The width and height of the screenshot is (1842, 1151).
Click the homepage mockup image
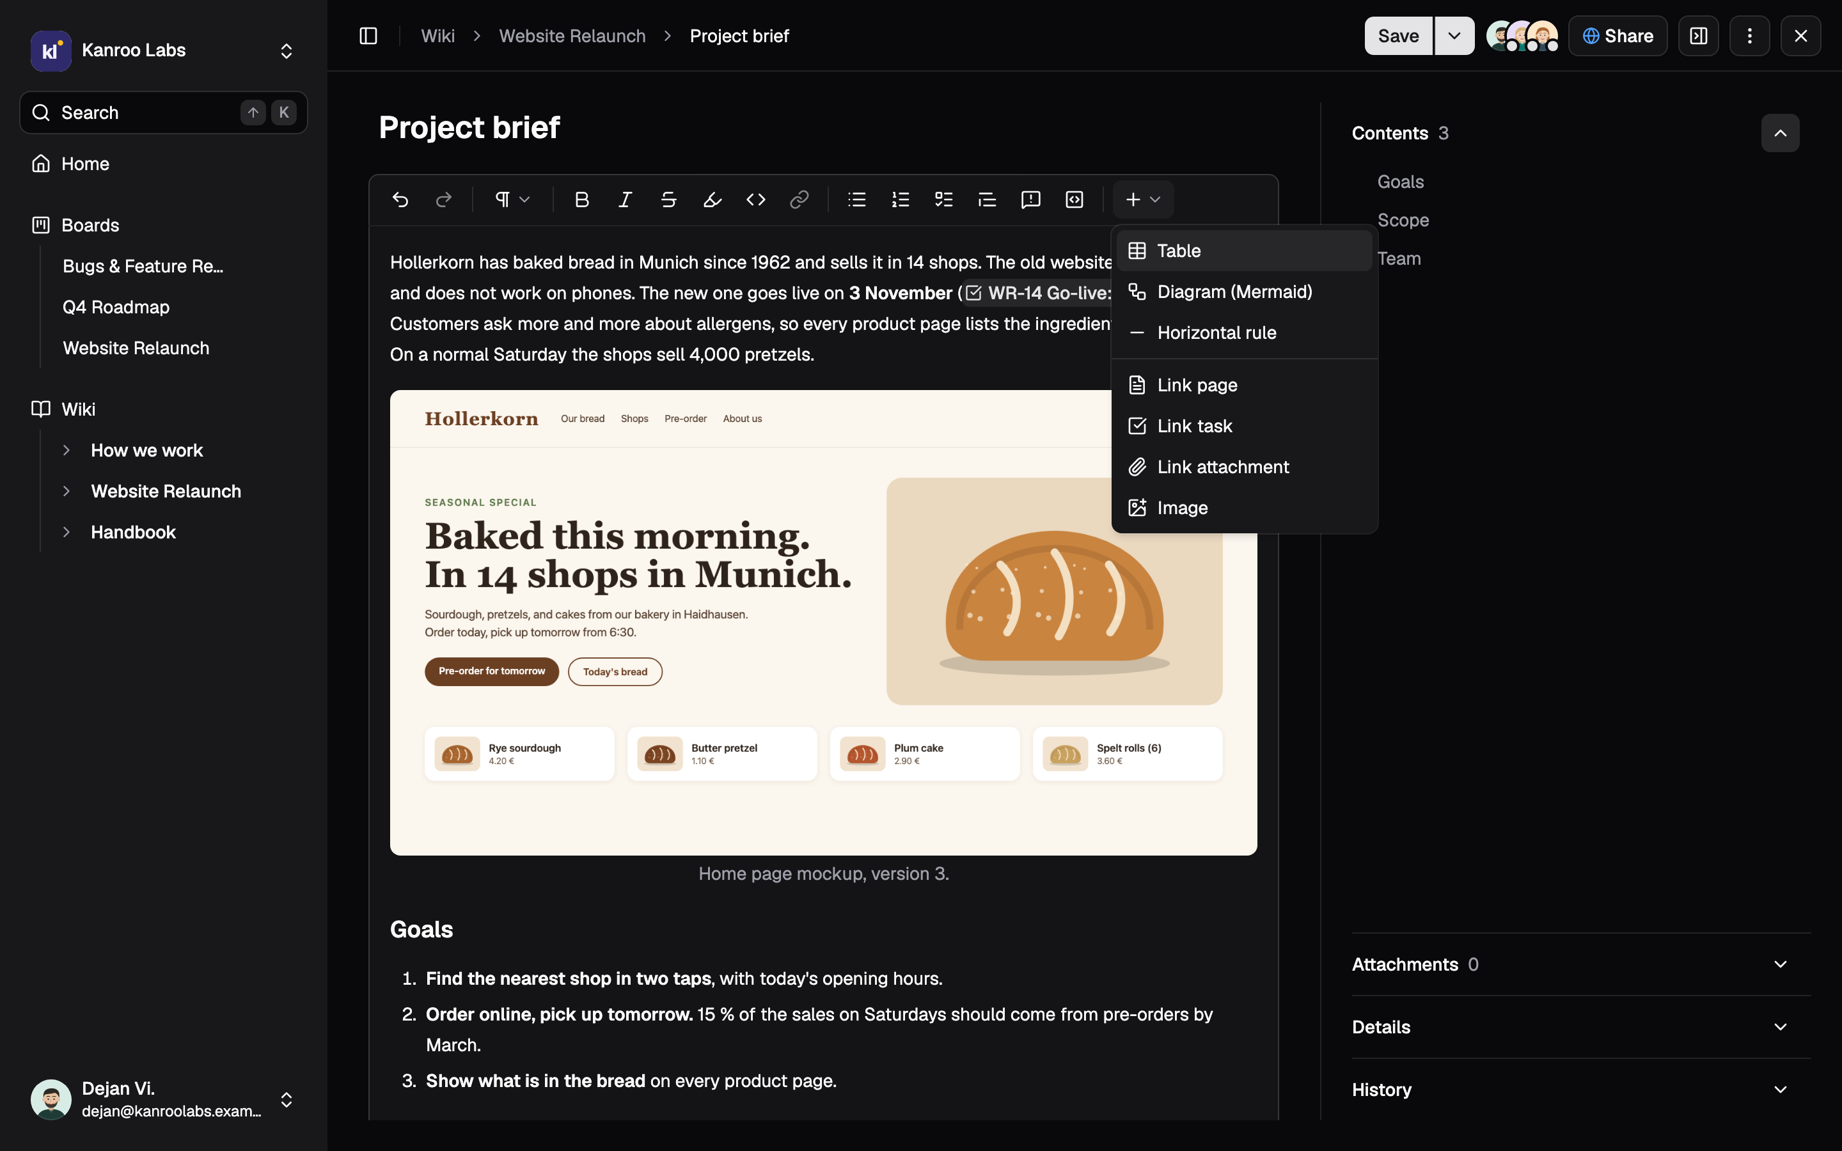click(x=823, y=623)
